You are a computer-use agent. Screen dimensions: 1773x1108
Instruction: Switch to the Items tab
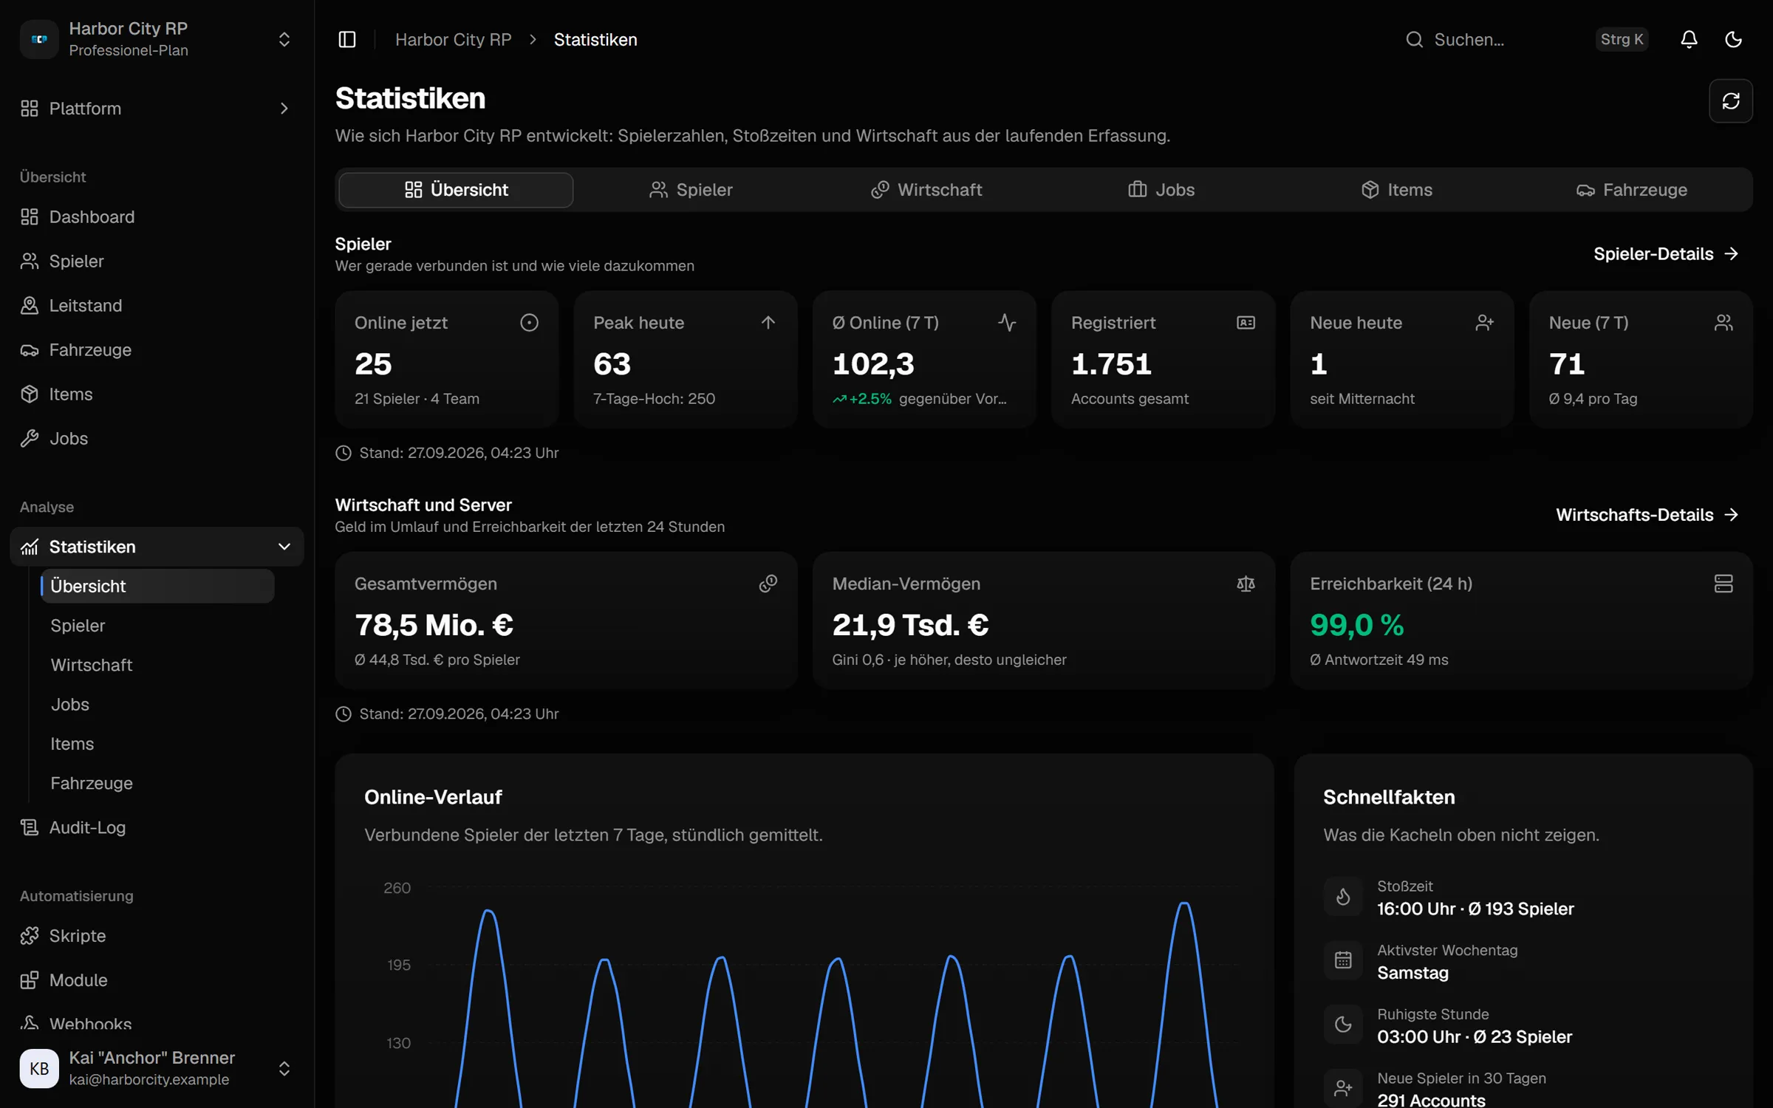(1396, 190)
